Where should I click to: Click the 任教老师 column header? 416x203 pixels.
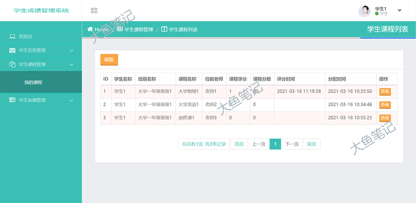[x=214, y=79]
